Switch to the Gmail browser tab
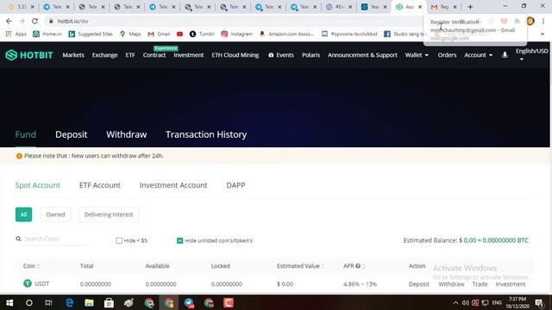552x310 pixels. point(443,7)
